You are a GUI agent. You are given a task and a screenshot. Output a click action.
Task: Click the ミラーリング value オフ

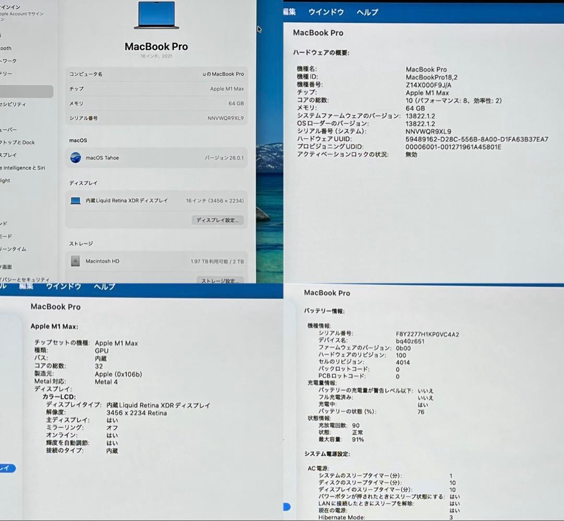tap(112, 428)
